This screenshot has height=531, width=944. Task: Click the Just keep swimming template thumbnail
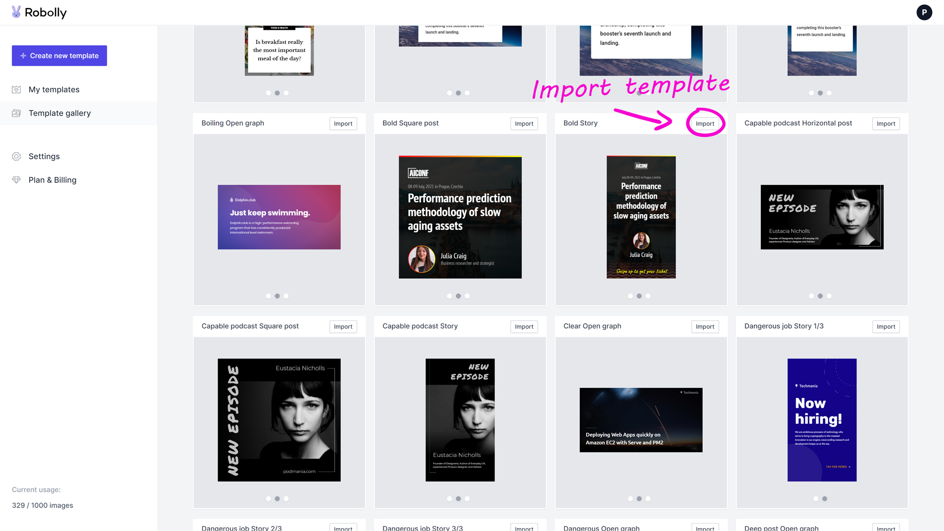click(x=279, y=217)
